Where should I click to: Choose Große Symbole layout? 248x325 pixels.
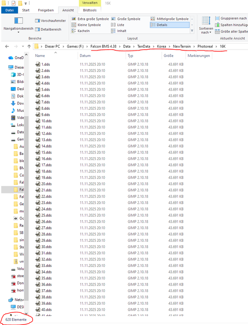pyautogui.click(x=126, y=19)
